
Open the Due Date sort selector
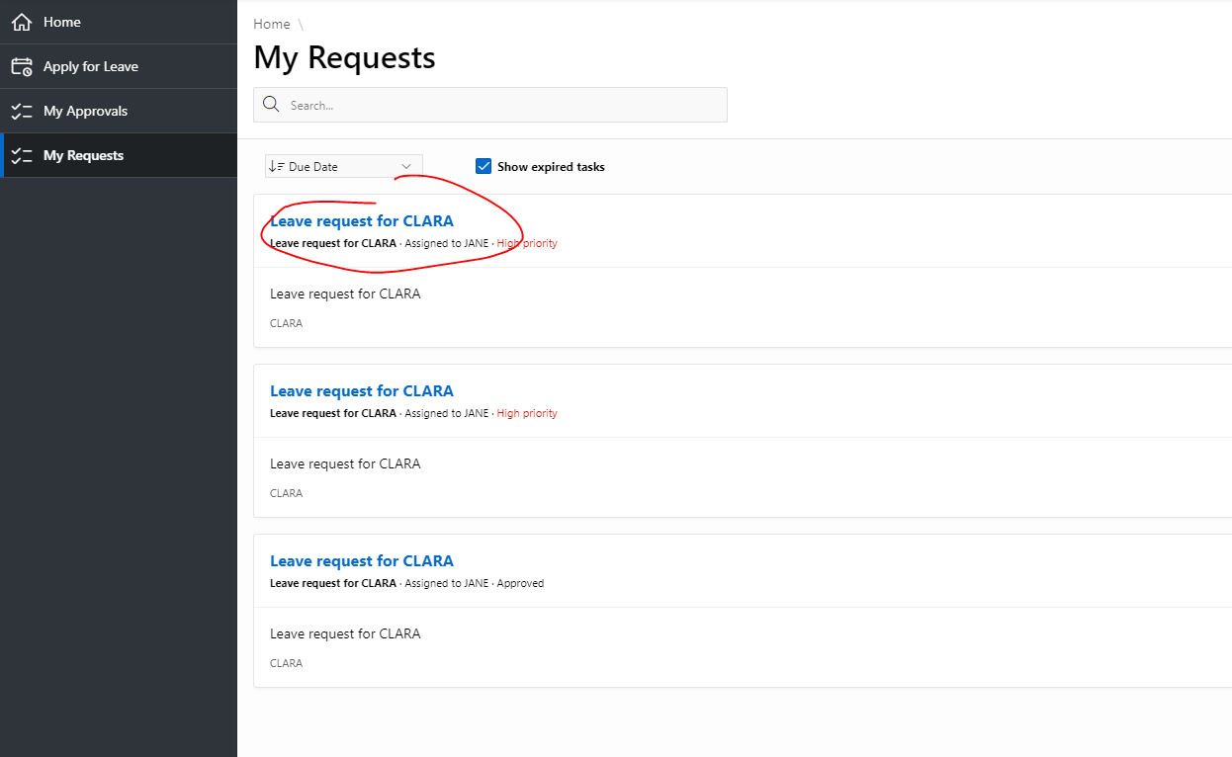coord(343,167)
